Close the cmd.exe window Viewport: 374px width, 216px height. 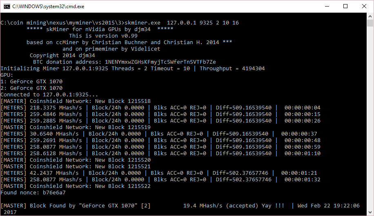click(x=364, y=7)
